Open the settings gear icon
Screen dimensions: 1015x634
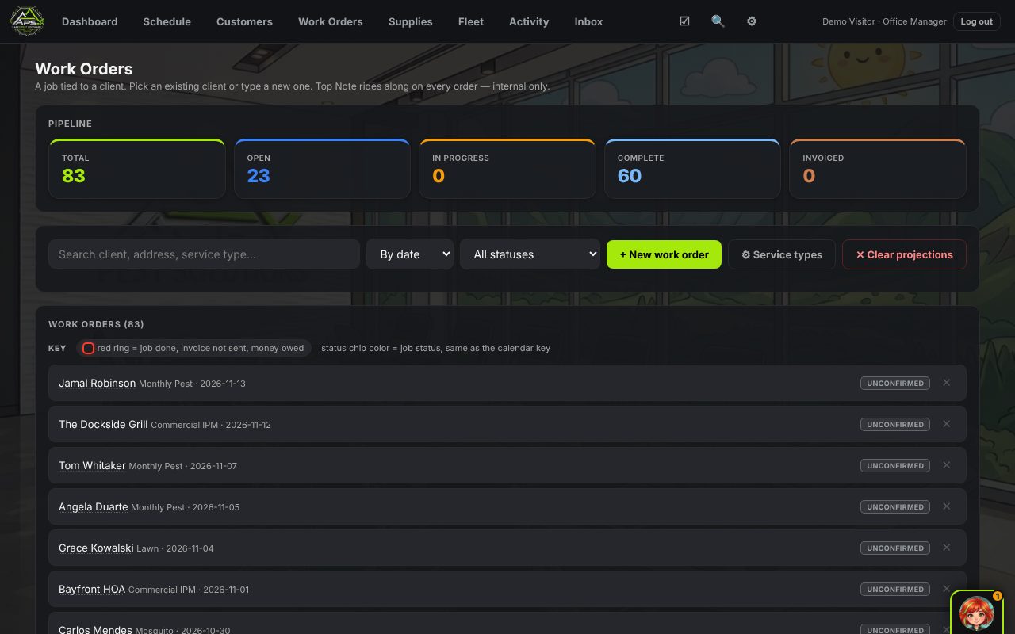tap(751, 21)
